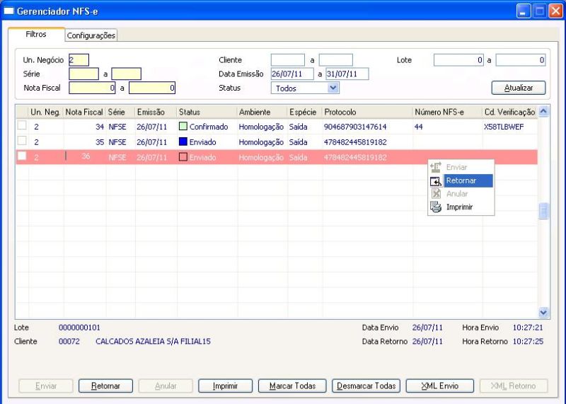This screenshot has width=566, height=404.
Task: Click the Marcar Todas button
Action: click(292, 386)
